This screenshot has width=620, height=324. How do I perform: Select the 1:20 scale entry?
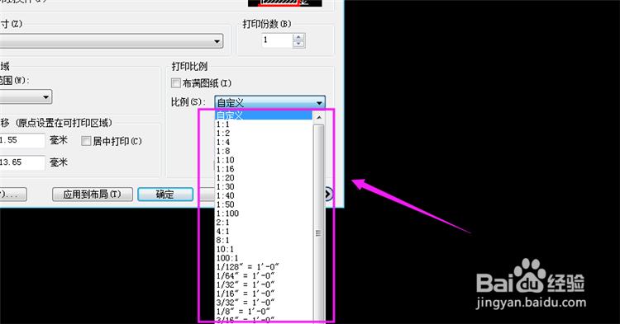coord(264,178)
